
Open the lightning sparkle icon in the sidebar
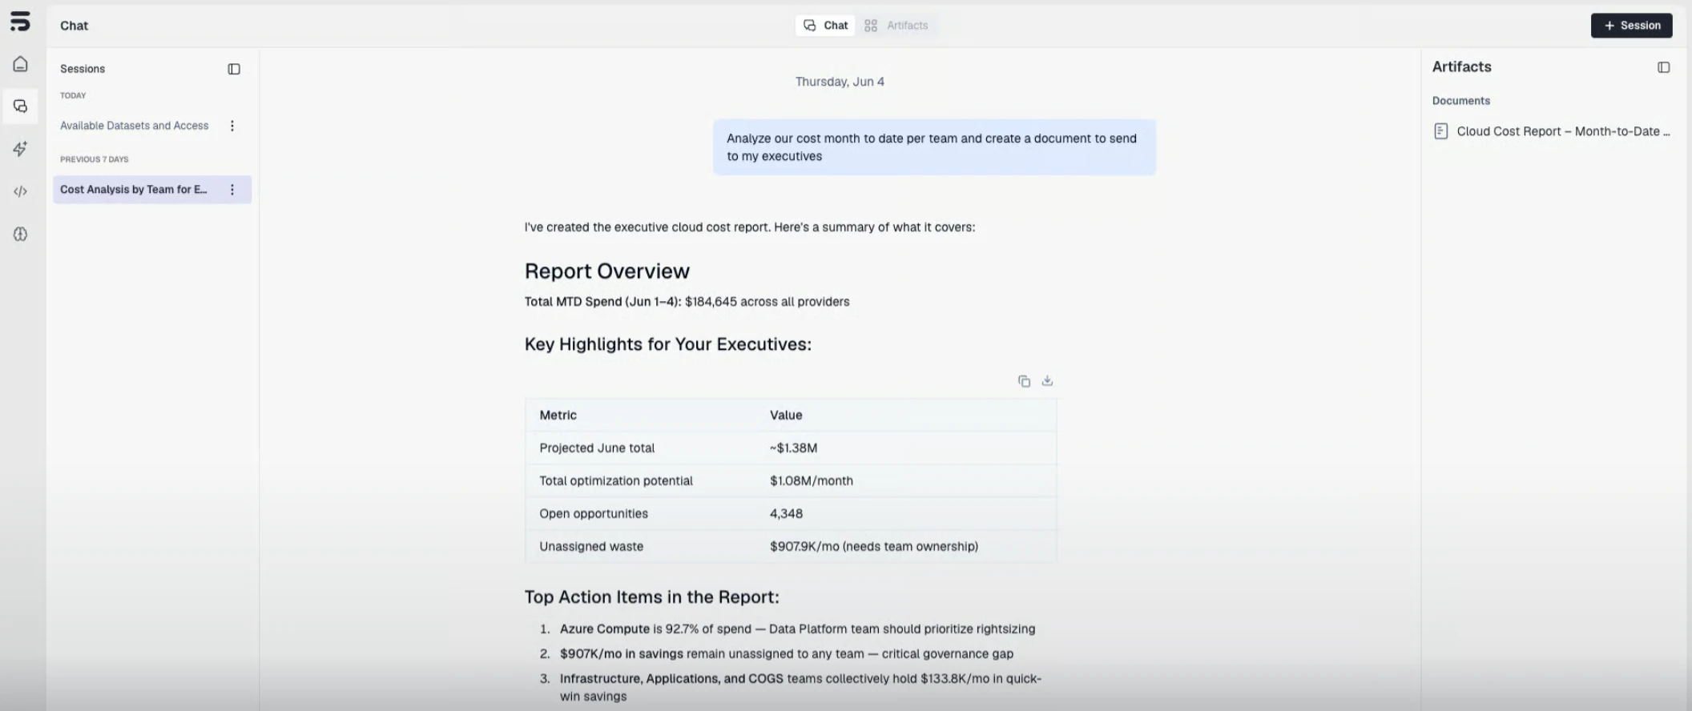[x=20, y=149]
